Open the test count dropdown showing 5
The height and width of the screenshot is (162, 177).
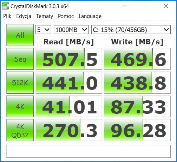[x=43, y=30]
